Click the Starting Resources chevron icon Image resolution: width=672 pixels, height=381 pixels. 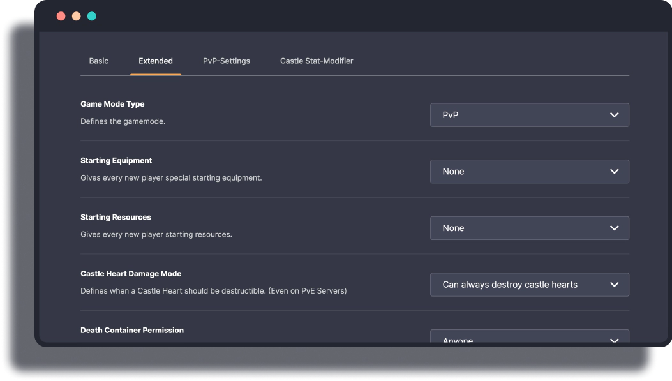point(614,228)
